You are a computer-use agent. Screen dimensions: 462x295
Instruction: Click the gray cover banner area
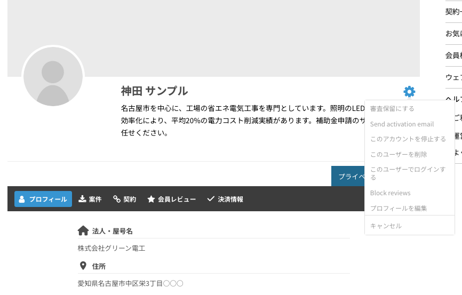coord(240,32)
